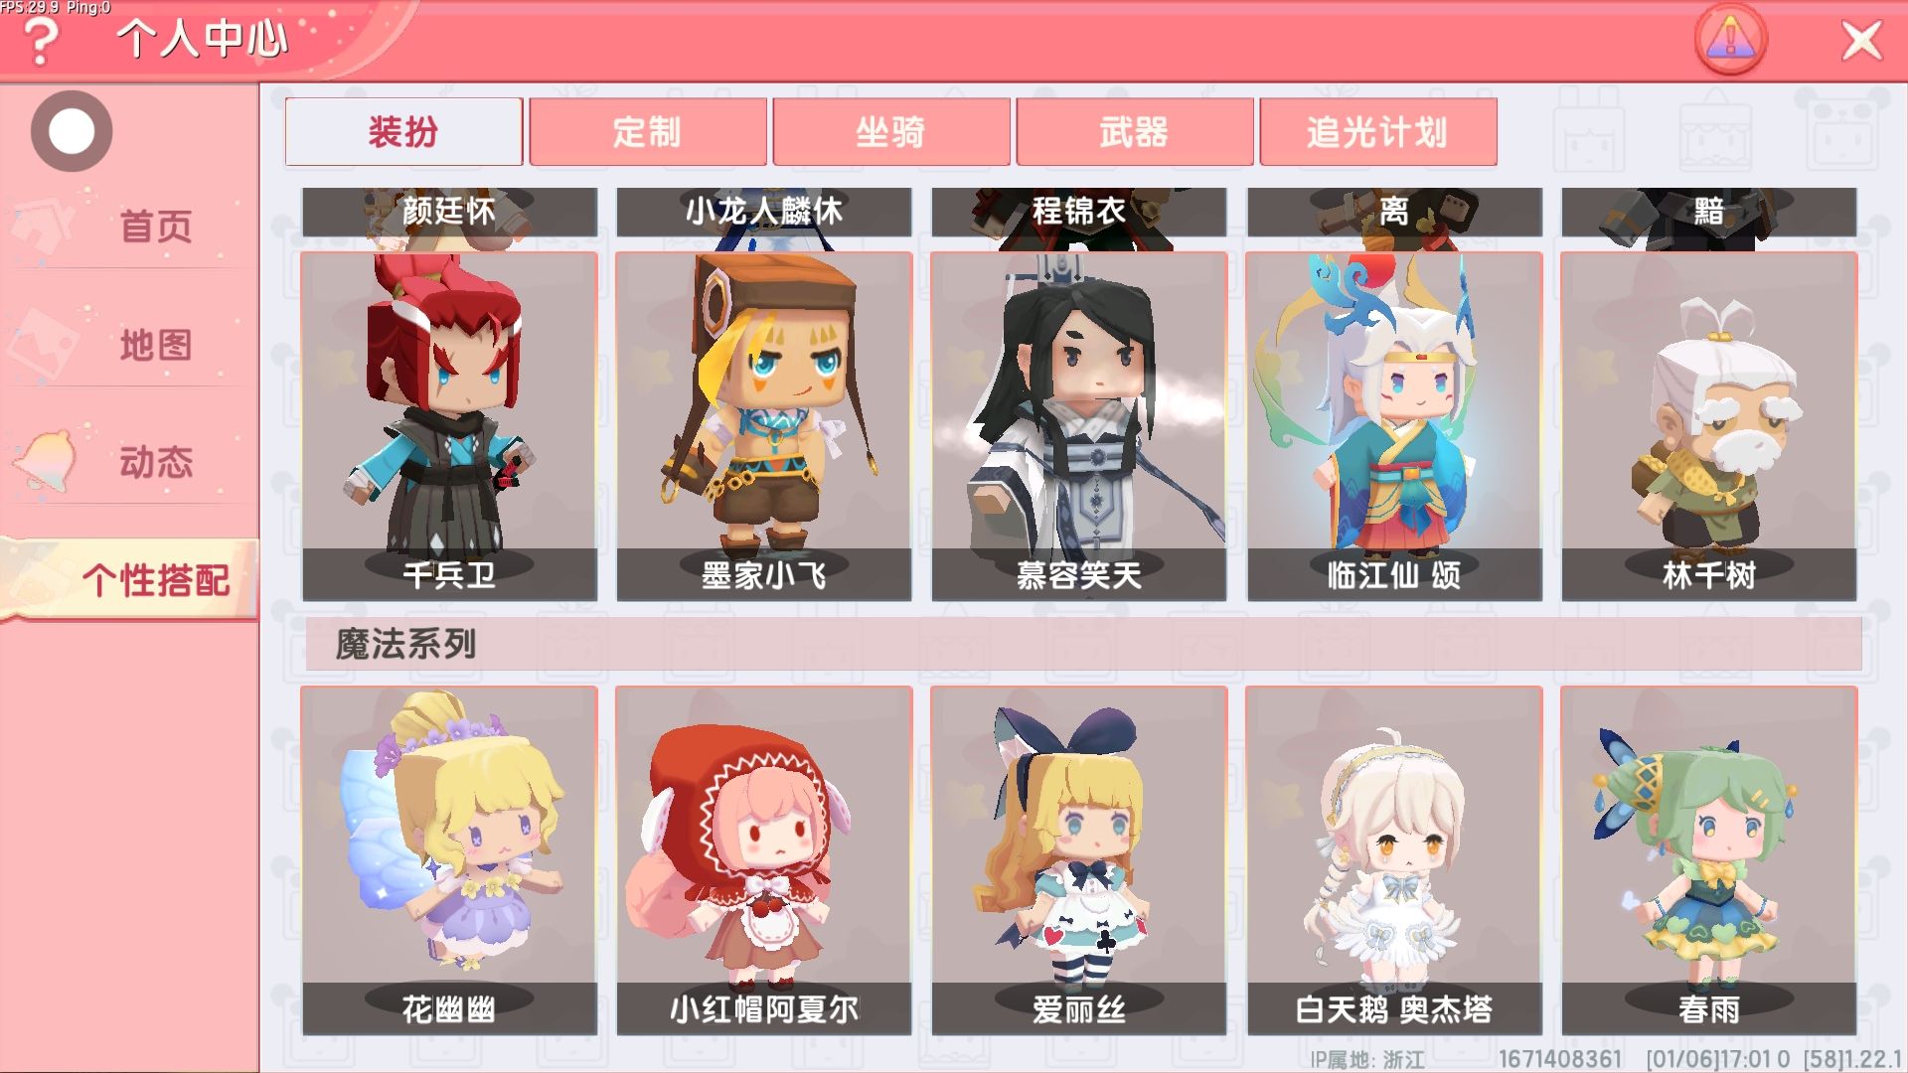Switch to the 武器 tab
The width and height of the screenshot is (1908, 1073).
pyautogui.click(x=1135, y=131)
